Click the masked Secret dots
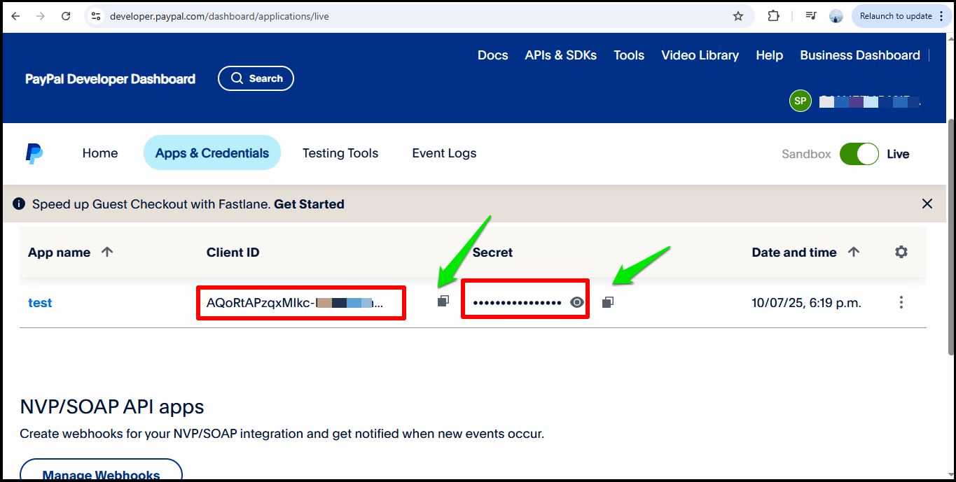 [x=518, y=303]
